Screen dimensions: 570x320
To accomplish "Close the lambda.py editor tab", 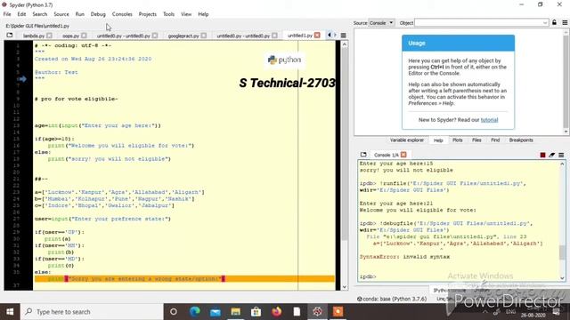I will [x=50, y=36].
